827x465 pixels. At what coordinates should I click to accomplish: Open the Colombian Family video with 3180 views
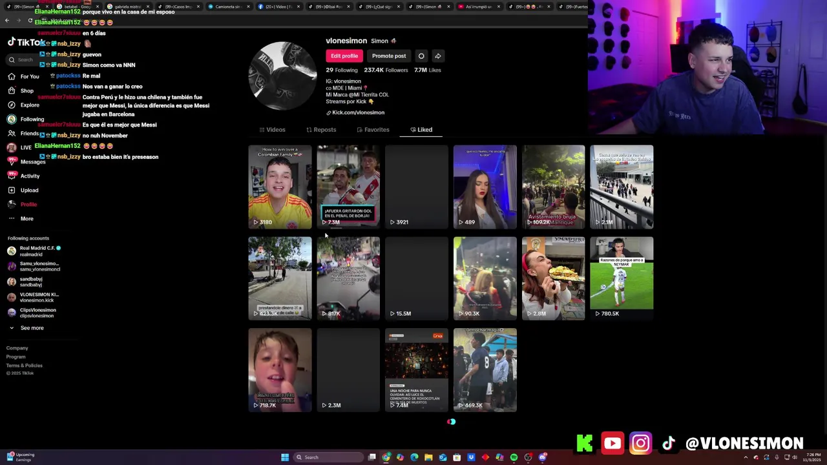click(x=280, y=187)
